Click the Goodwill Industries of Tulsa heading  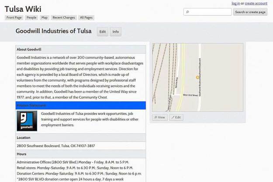tap(53, 31)
